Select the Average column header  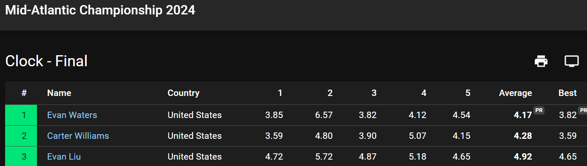(516, 93)
